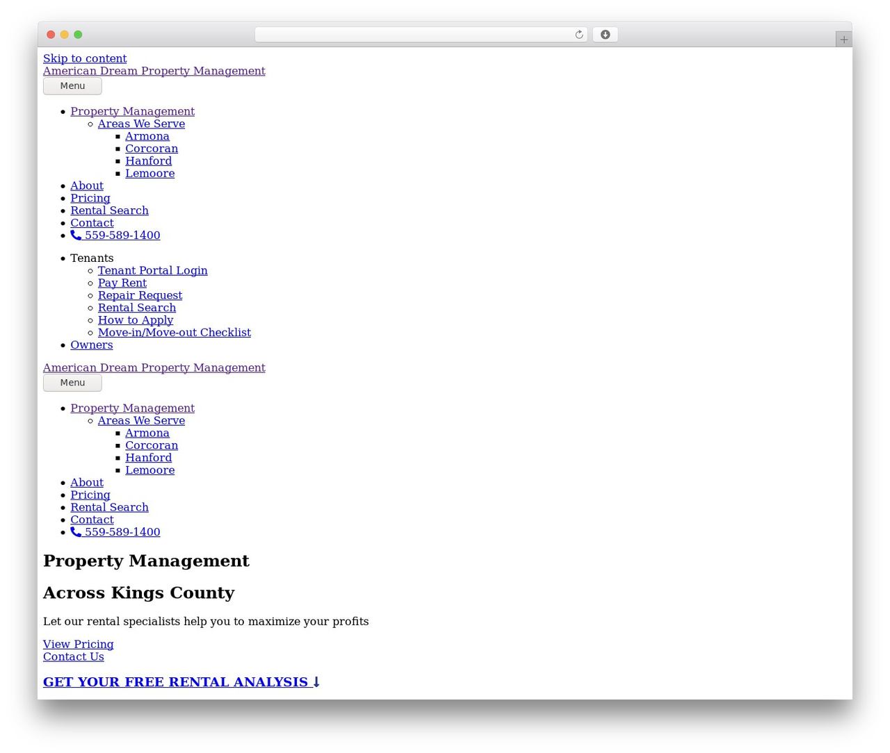This screenshot has height=753, width=890.
Task: Open the Repair Request link
Action: (140, 295)
